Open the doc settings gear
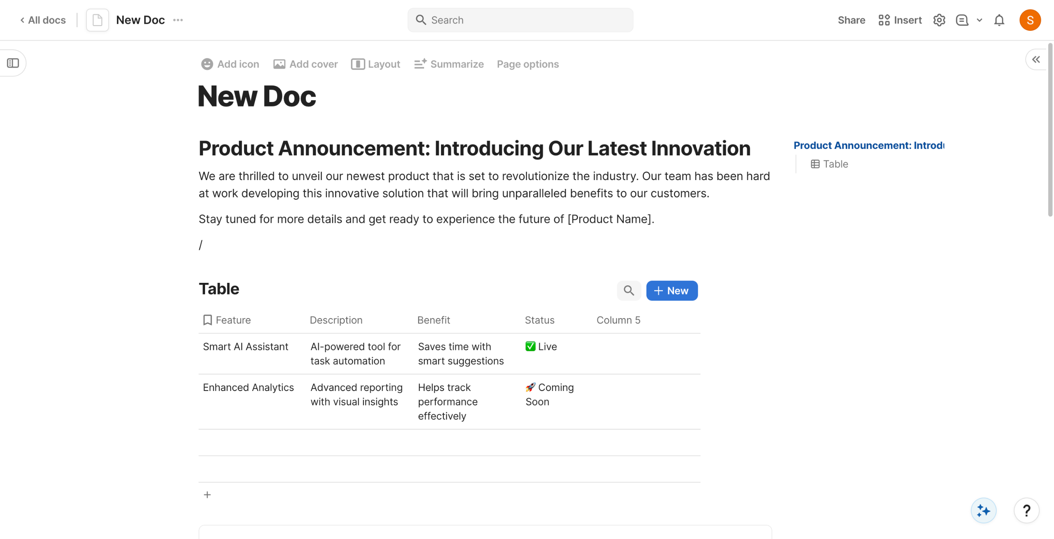Screen dimensions: 1054x539 (939, 20)
